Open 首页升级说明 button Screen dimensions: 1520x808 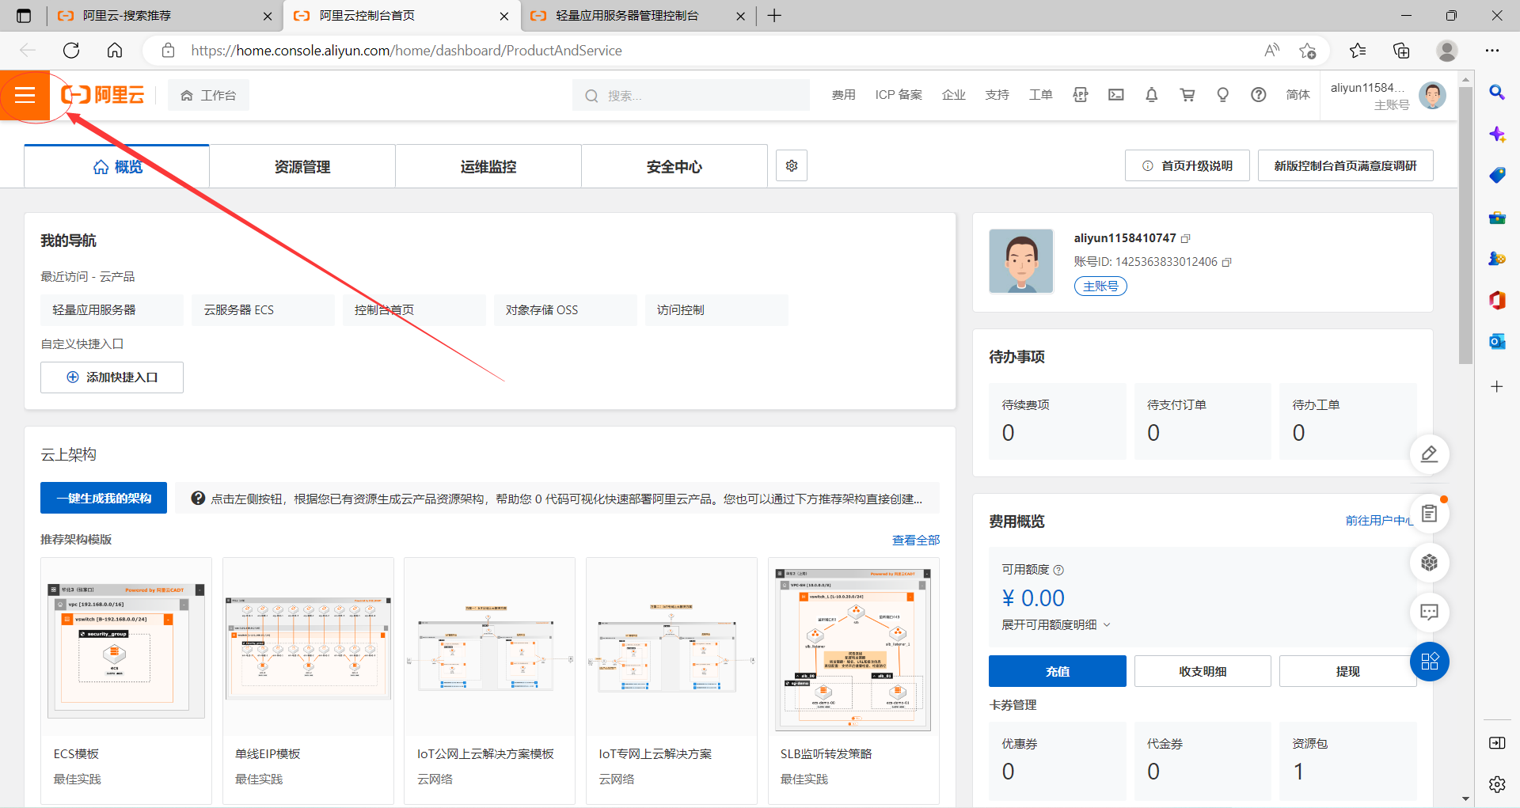[x=1187, y=165]
